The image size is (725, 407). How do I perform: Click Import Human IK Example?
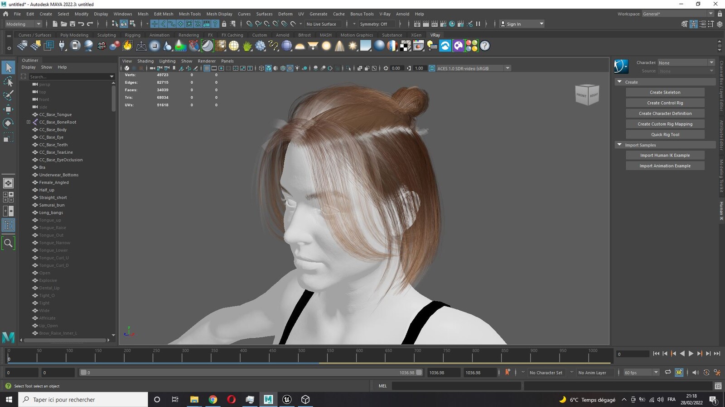click(x=665, y=155)
